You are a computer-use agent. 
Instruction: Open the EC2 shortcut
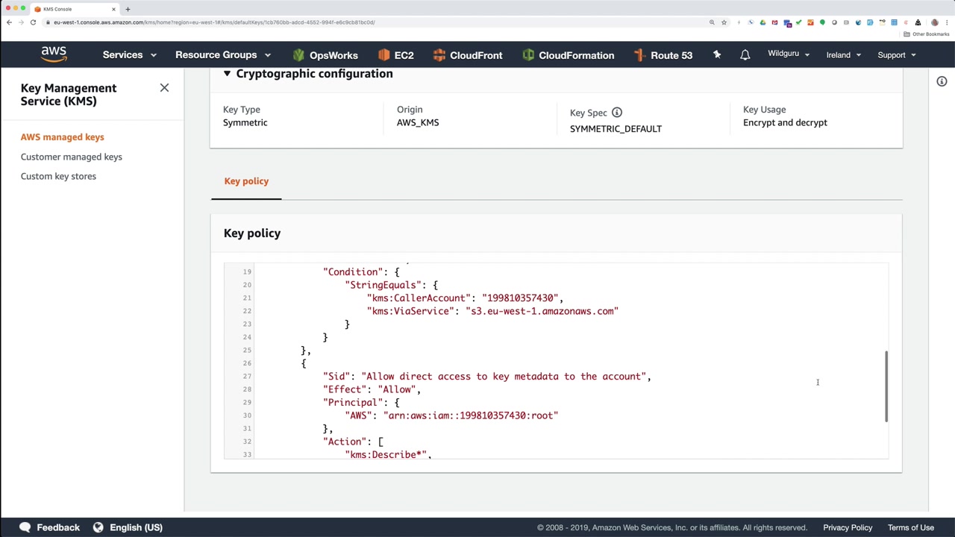395,55
